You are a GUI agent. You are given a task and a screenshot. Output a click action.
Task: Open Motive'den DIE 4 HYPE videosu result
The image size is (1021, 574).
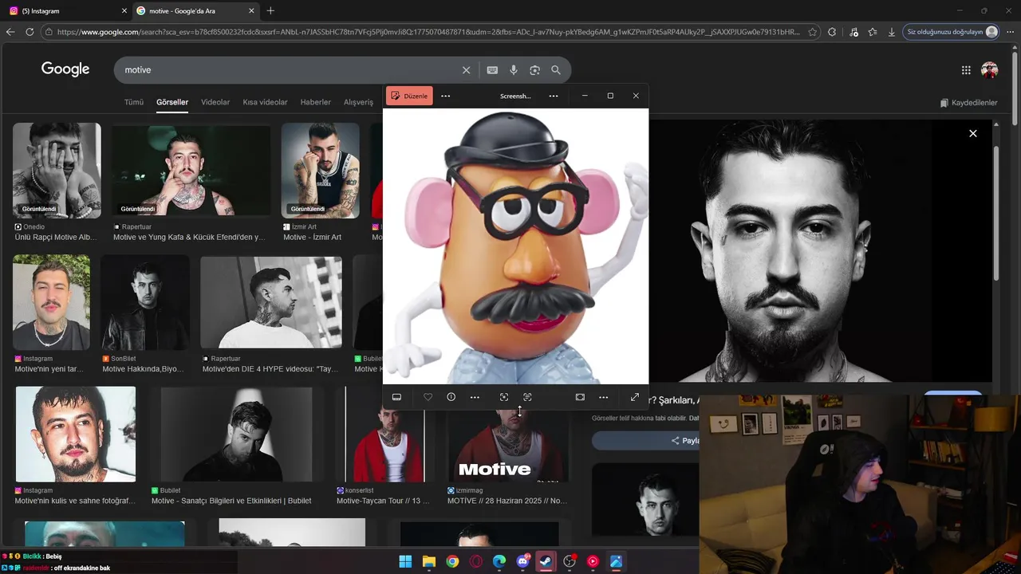[270, 302]
